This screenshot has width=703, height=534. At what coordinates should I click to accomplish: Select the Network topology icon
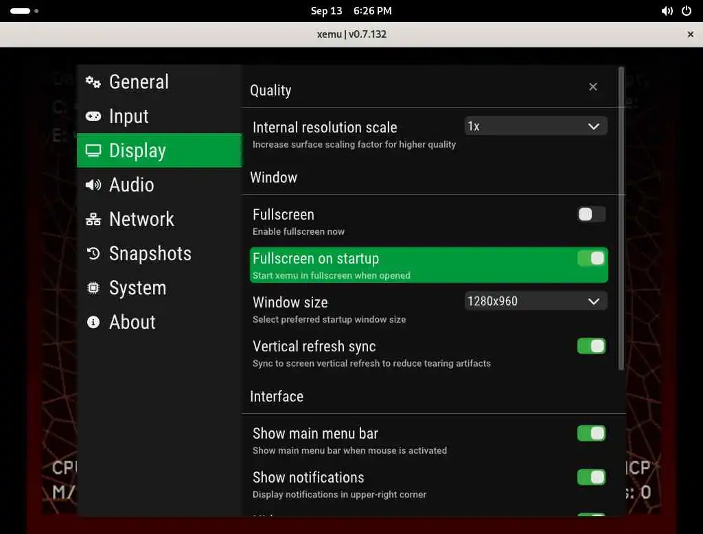[x=93, y=219]
